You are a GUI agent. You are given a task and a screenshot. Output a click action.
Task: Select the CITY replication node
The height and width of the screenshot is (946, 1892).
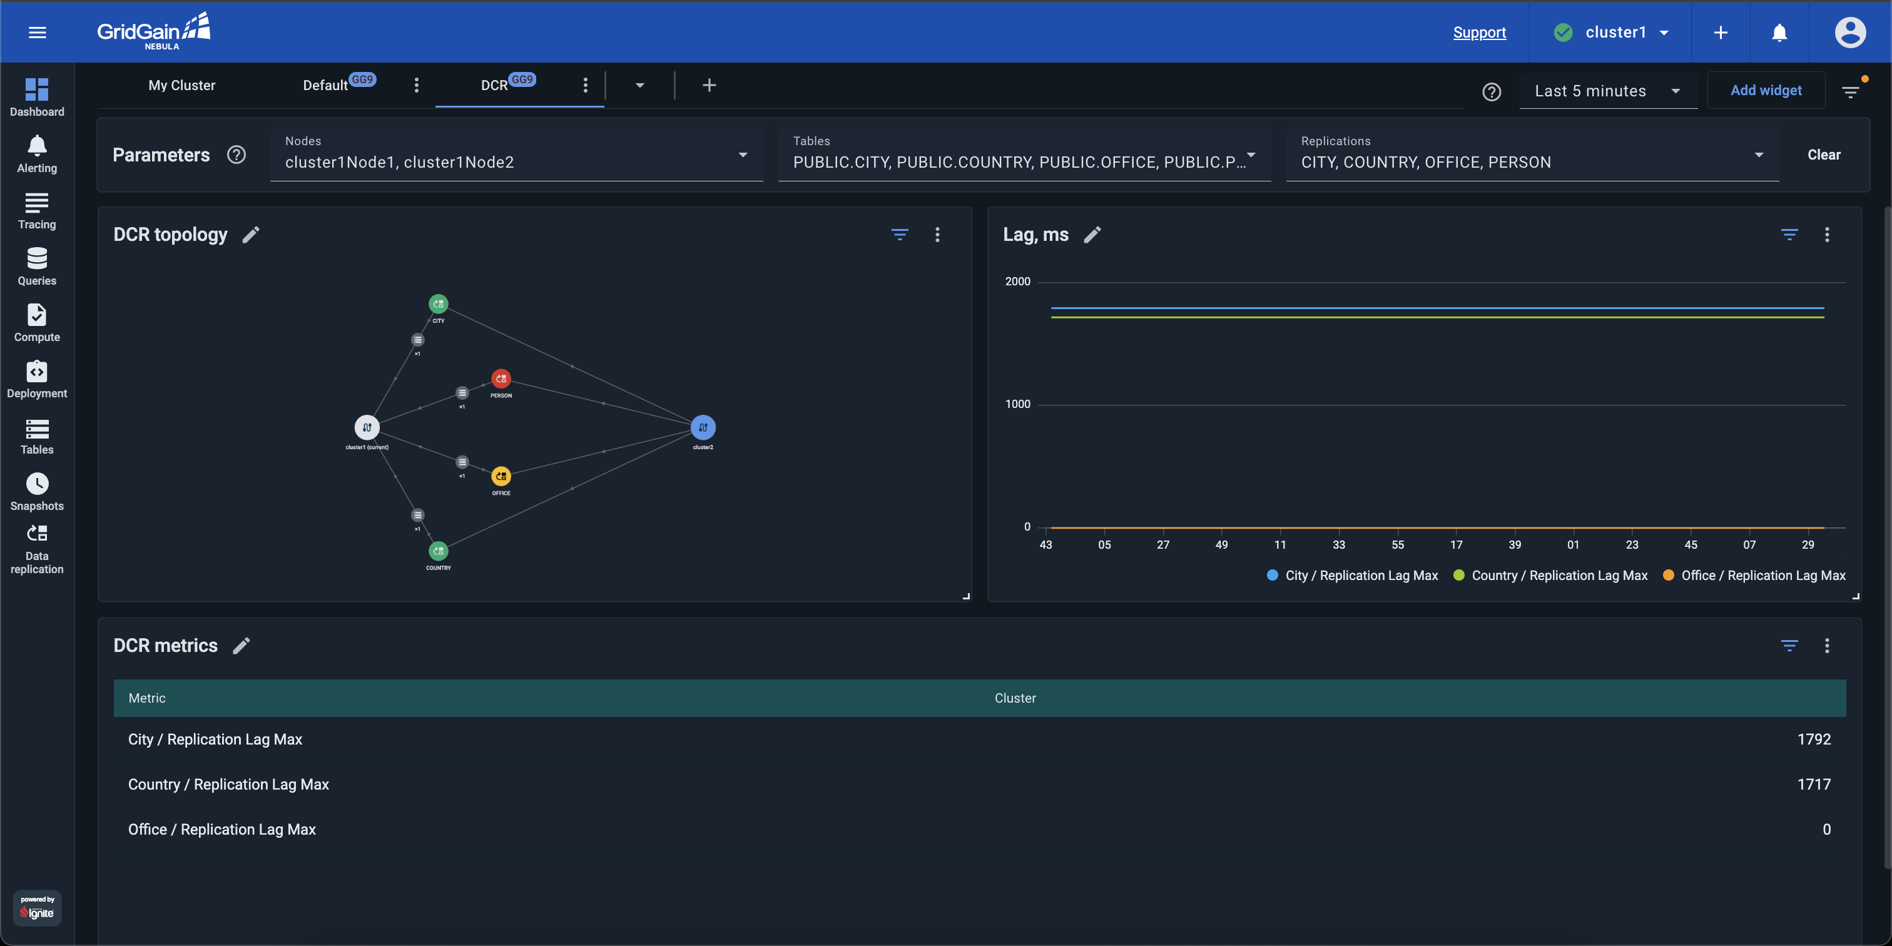pyautogui.click(x=439, y=304)
